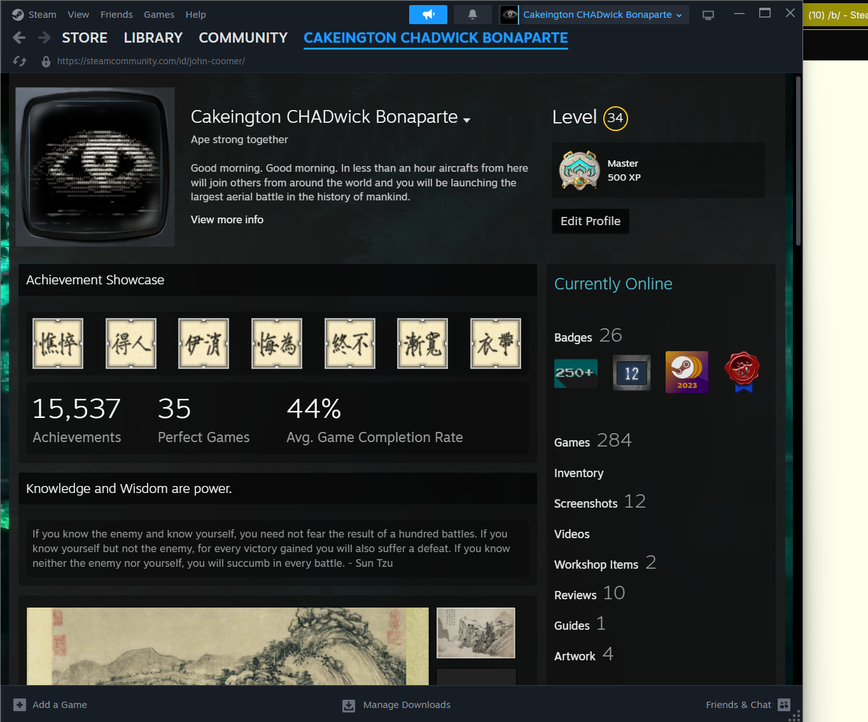This screenshot has width=868, height=722.
Task: Click the padlock security icon
Action: pyautogui.click(x=46, y=61)
